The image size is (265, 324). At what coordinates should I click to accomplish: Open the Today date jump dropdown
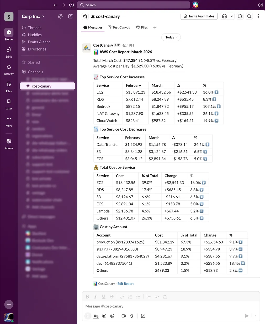click(x=171, y=37)
